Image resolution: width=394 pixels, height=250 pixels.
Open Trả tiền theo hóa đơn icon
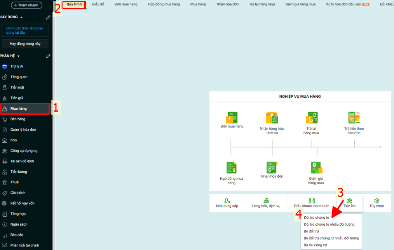click(354, 118)
